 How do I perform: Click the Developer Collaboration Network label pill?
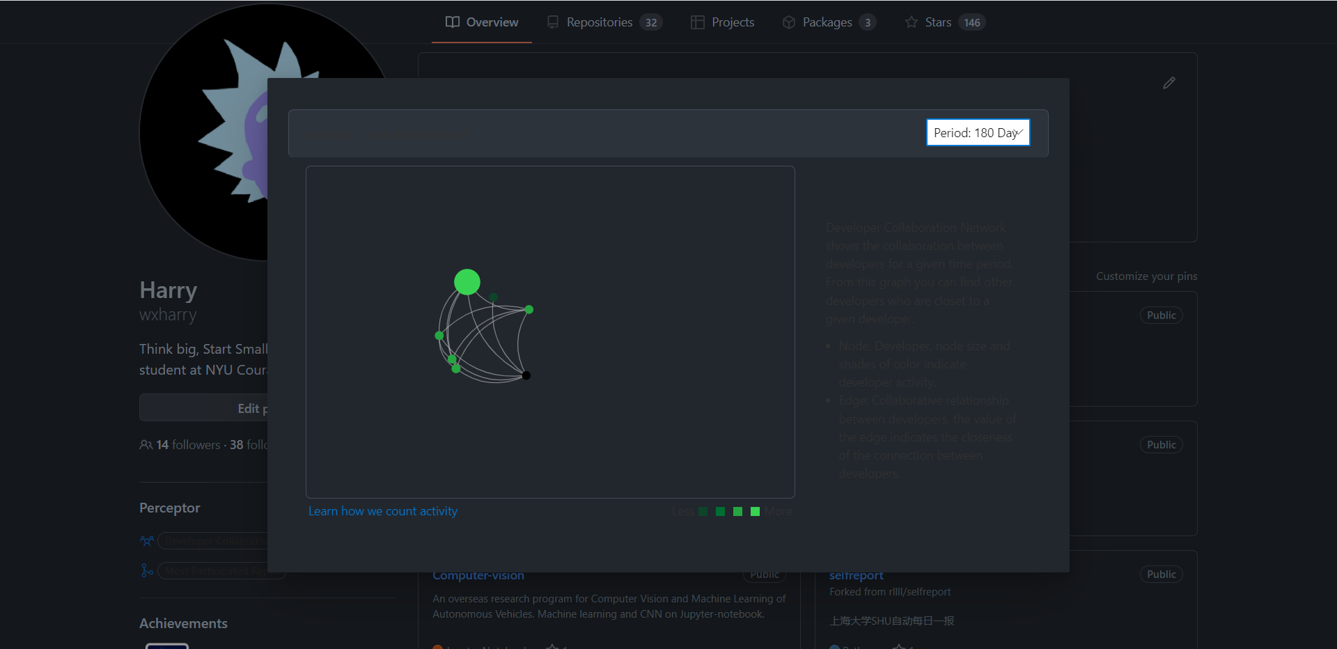click(x=212, y=541)
